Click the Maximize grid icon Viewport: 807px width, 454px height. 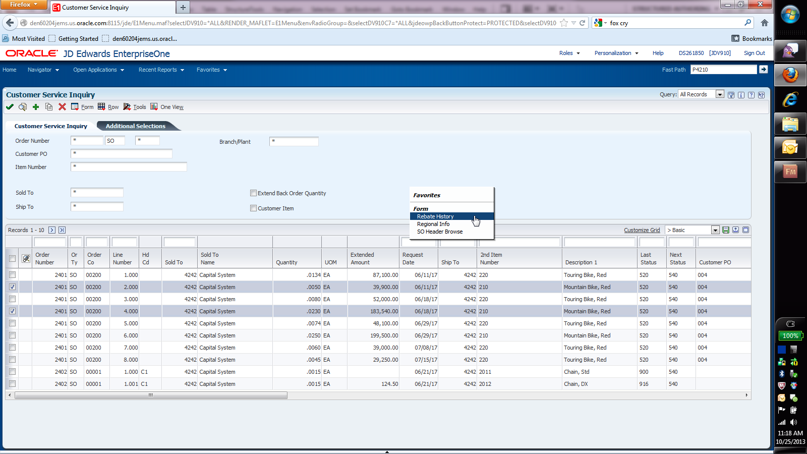[745, 230]
